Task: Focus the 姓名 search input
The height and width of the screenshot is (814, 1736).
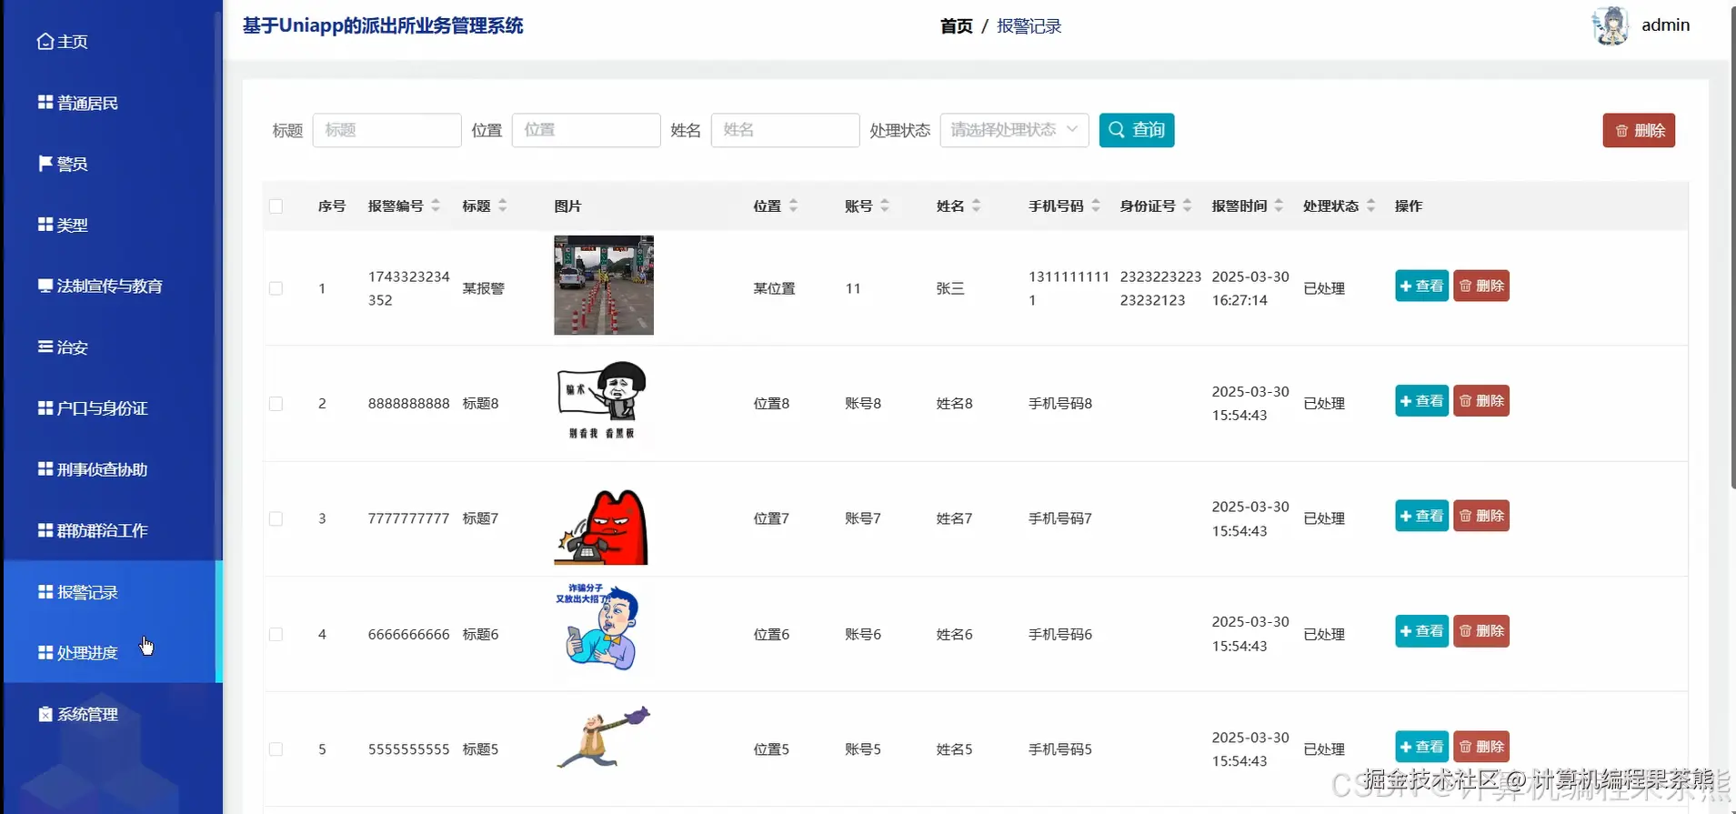Action: pyautogui.click(x=785, y=130)
